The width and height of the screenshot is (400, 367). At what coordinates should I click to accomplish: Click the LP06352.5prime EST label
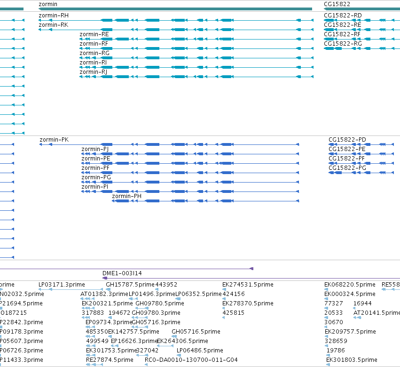[198, 294]
